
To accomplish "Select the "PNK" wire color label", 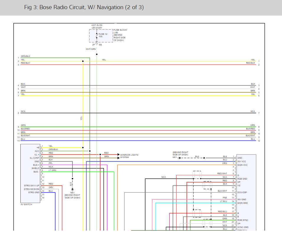I will click(225, 198).
